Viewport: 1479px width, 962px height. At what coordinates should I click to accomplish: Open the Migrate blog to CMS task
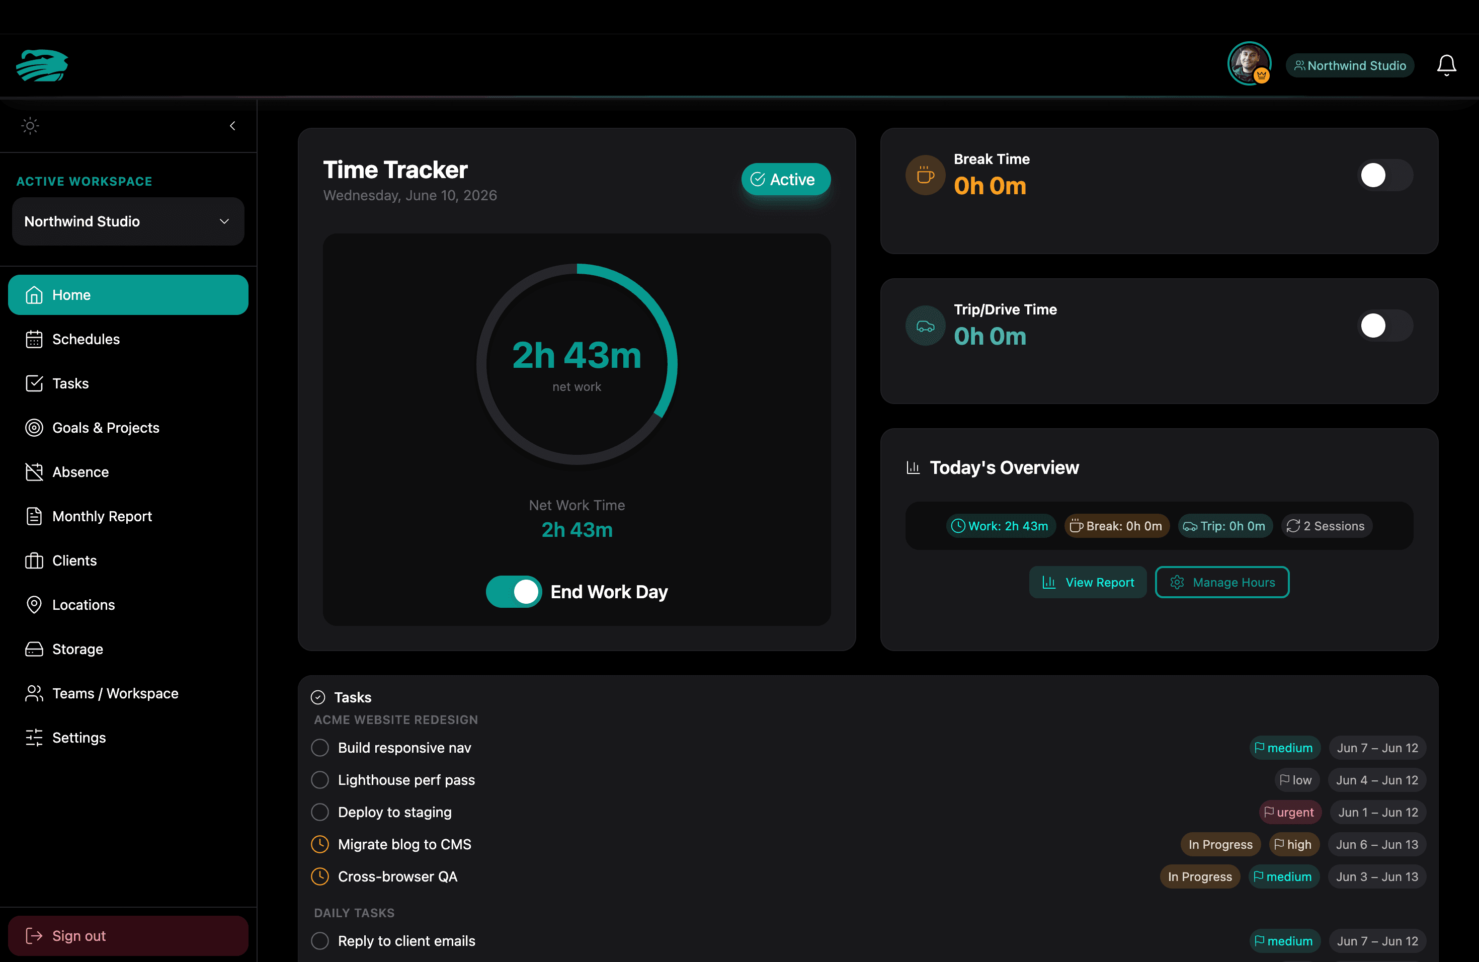[404, 845]
